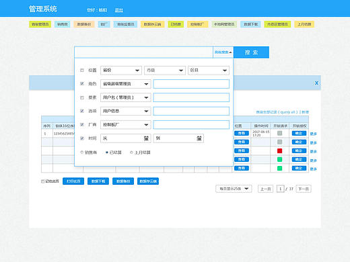Click the text field beside 控制板厂 dropdown
Viewport: 350px width, 262px height.
(191, 125)
